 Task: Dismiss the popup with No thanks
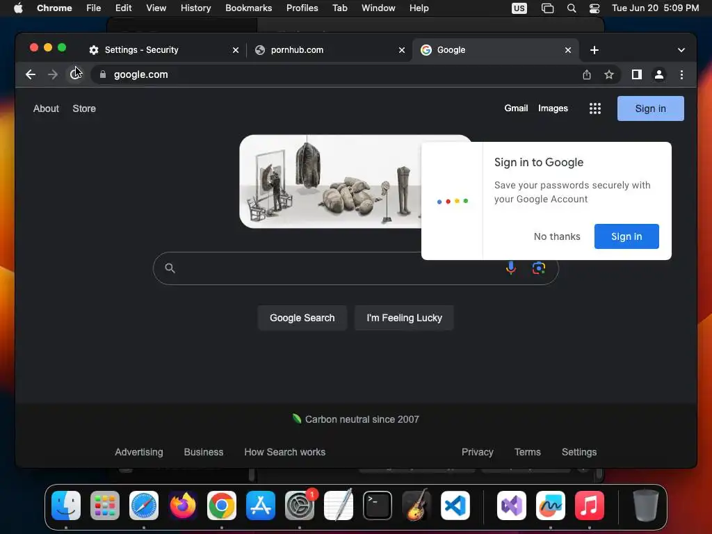(557, 236)
